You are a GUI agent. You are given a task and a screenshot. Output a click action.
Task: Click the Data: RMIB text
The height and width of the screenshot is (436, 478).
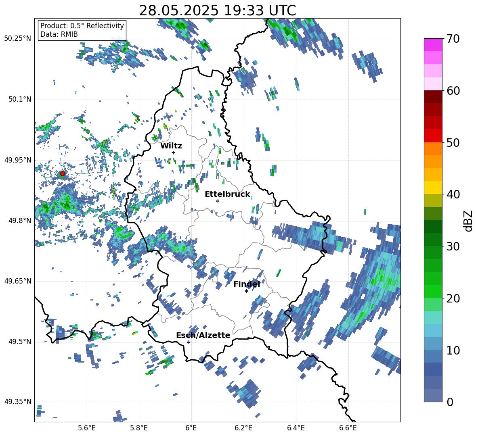pyautogui.click(x=59, y=34)
